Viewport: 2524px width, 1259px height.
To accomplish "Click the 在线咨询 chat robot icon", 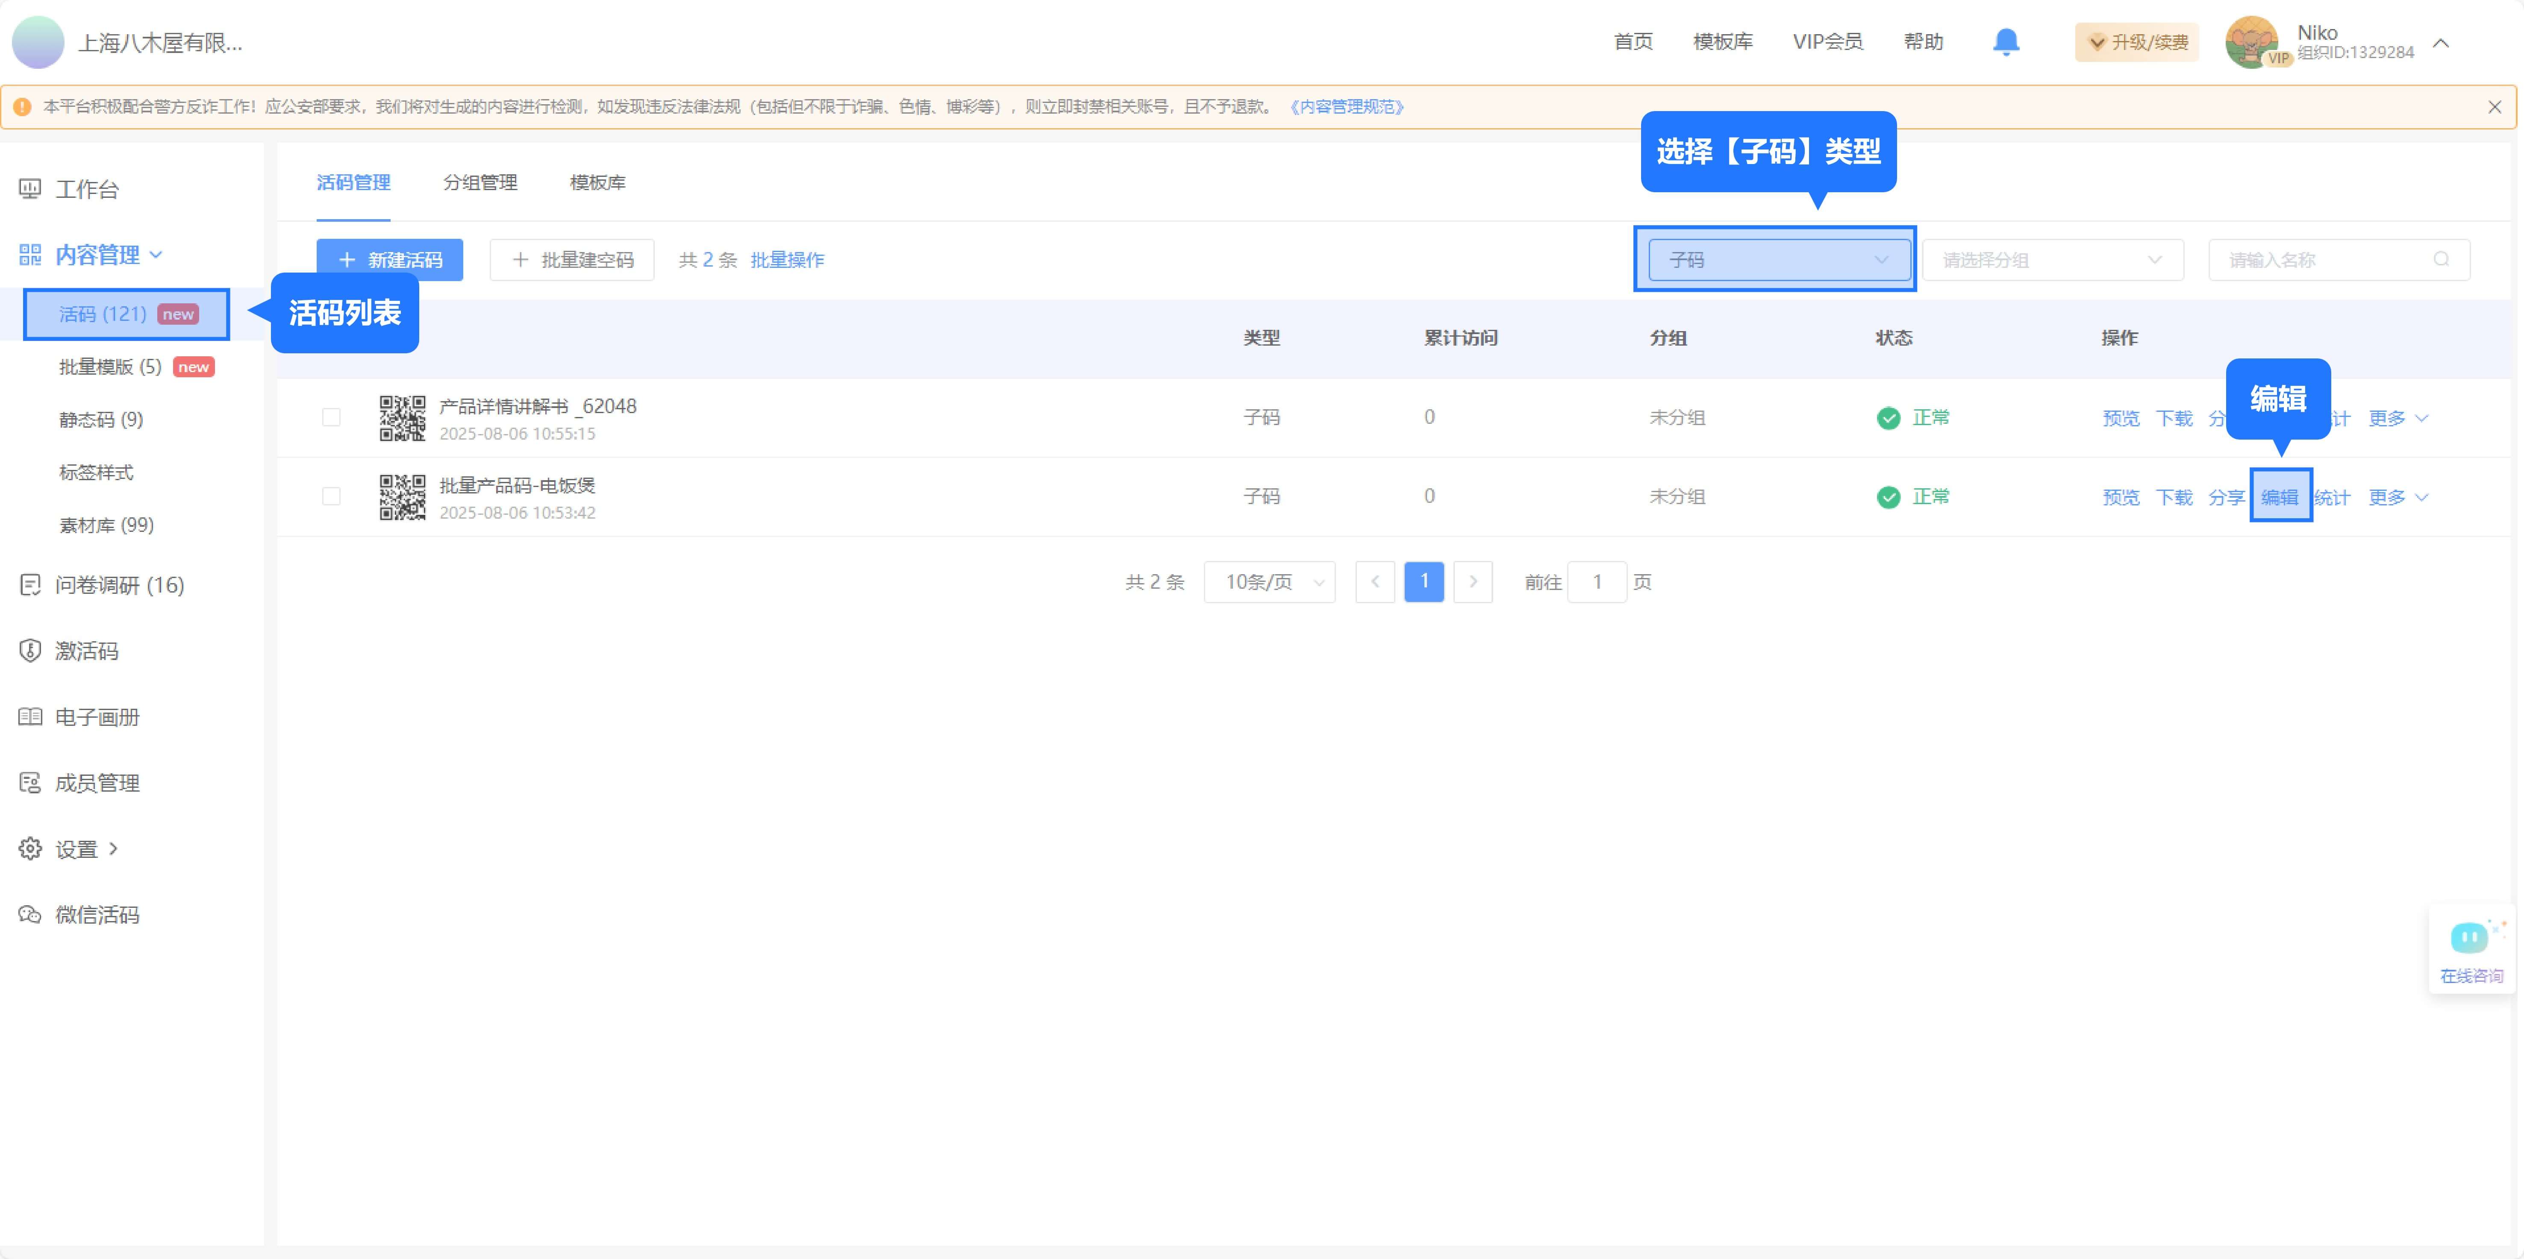I will 2469,938.
